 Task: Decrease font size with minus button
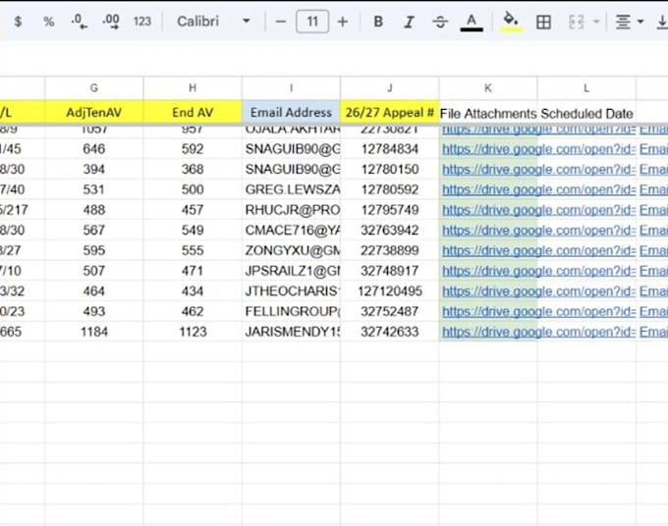[x=281, y=22]
